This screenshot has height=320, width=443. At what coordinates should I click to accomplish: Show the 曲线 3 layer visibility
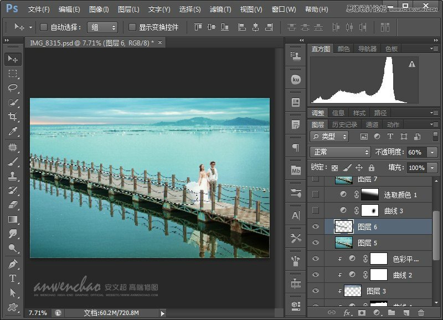(316, 210)
